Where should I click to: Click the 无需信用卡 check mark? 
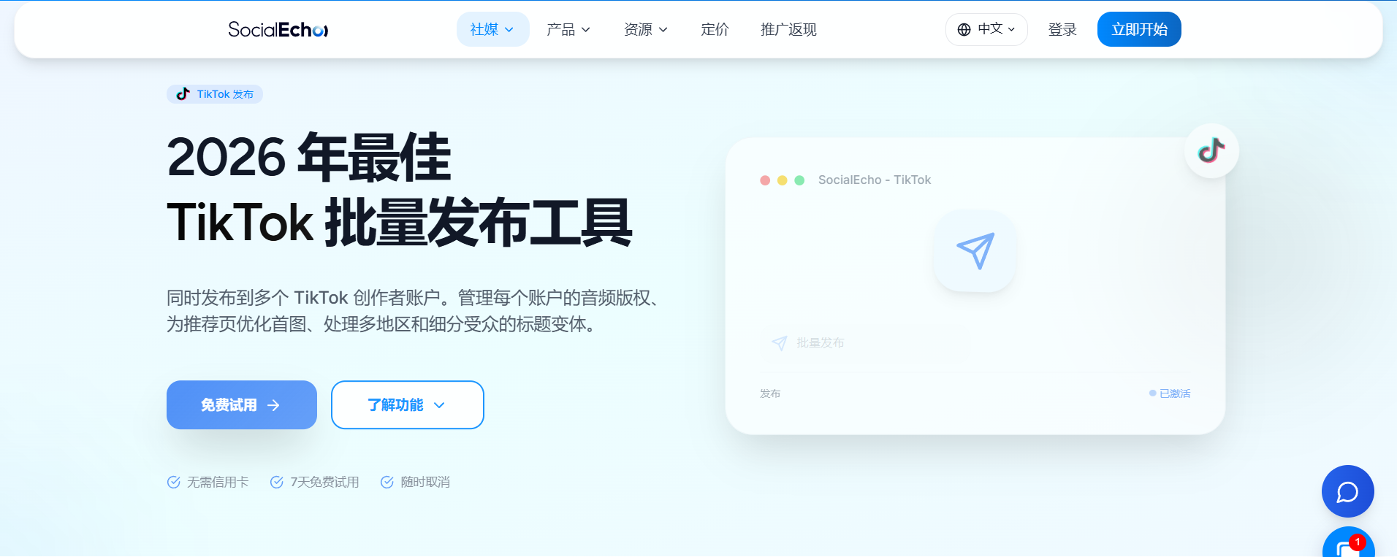point(173,482)
